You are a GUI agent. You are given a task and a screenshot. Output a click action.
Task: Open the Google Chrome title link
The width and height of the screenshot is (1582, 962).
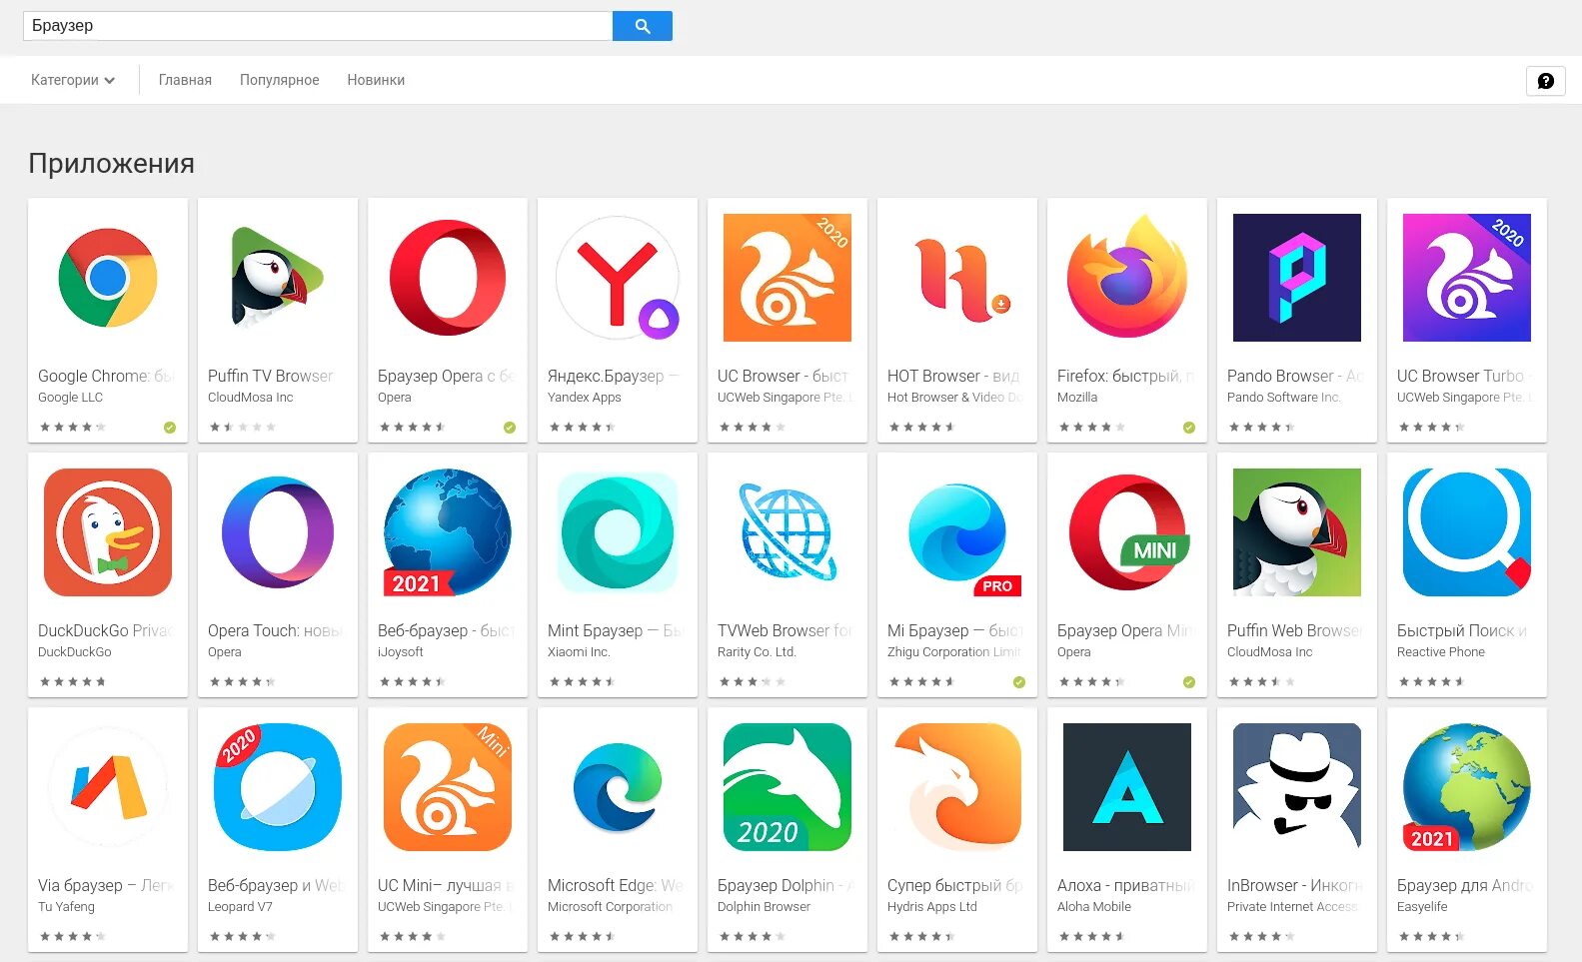point(107,376)
